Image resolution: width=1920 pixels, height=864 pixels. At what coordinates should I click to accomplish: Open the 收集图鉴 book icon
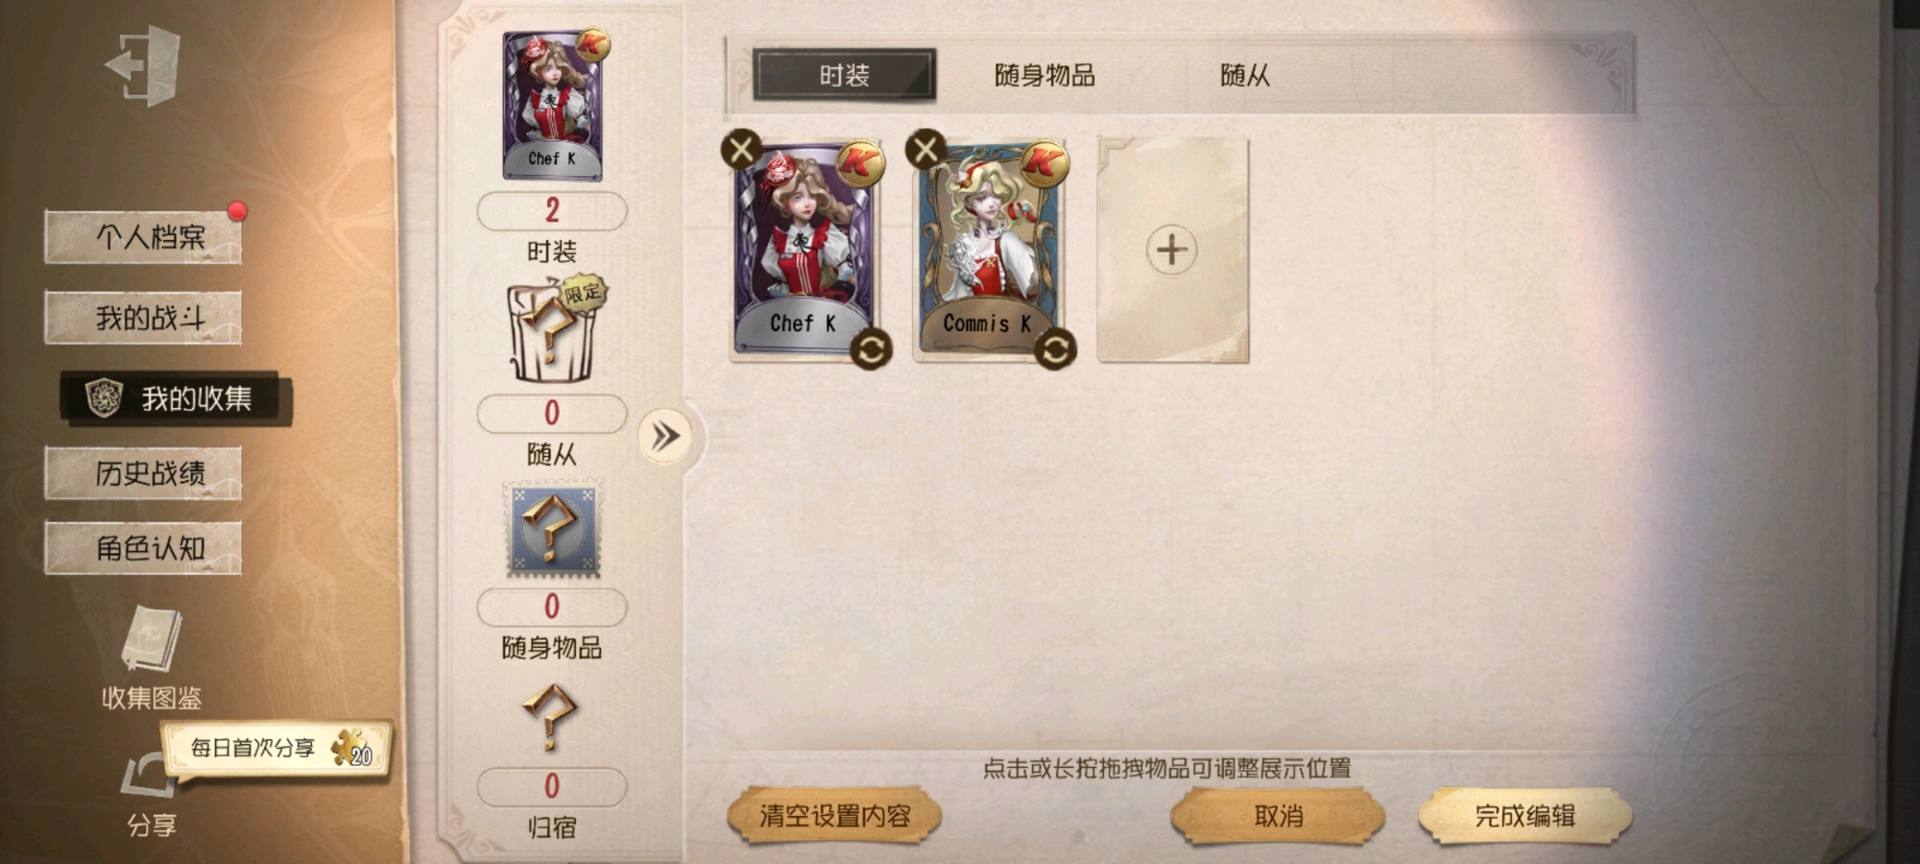[152, 639]
